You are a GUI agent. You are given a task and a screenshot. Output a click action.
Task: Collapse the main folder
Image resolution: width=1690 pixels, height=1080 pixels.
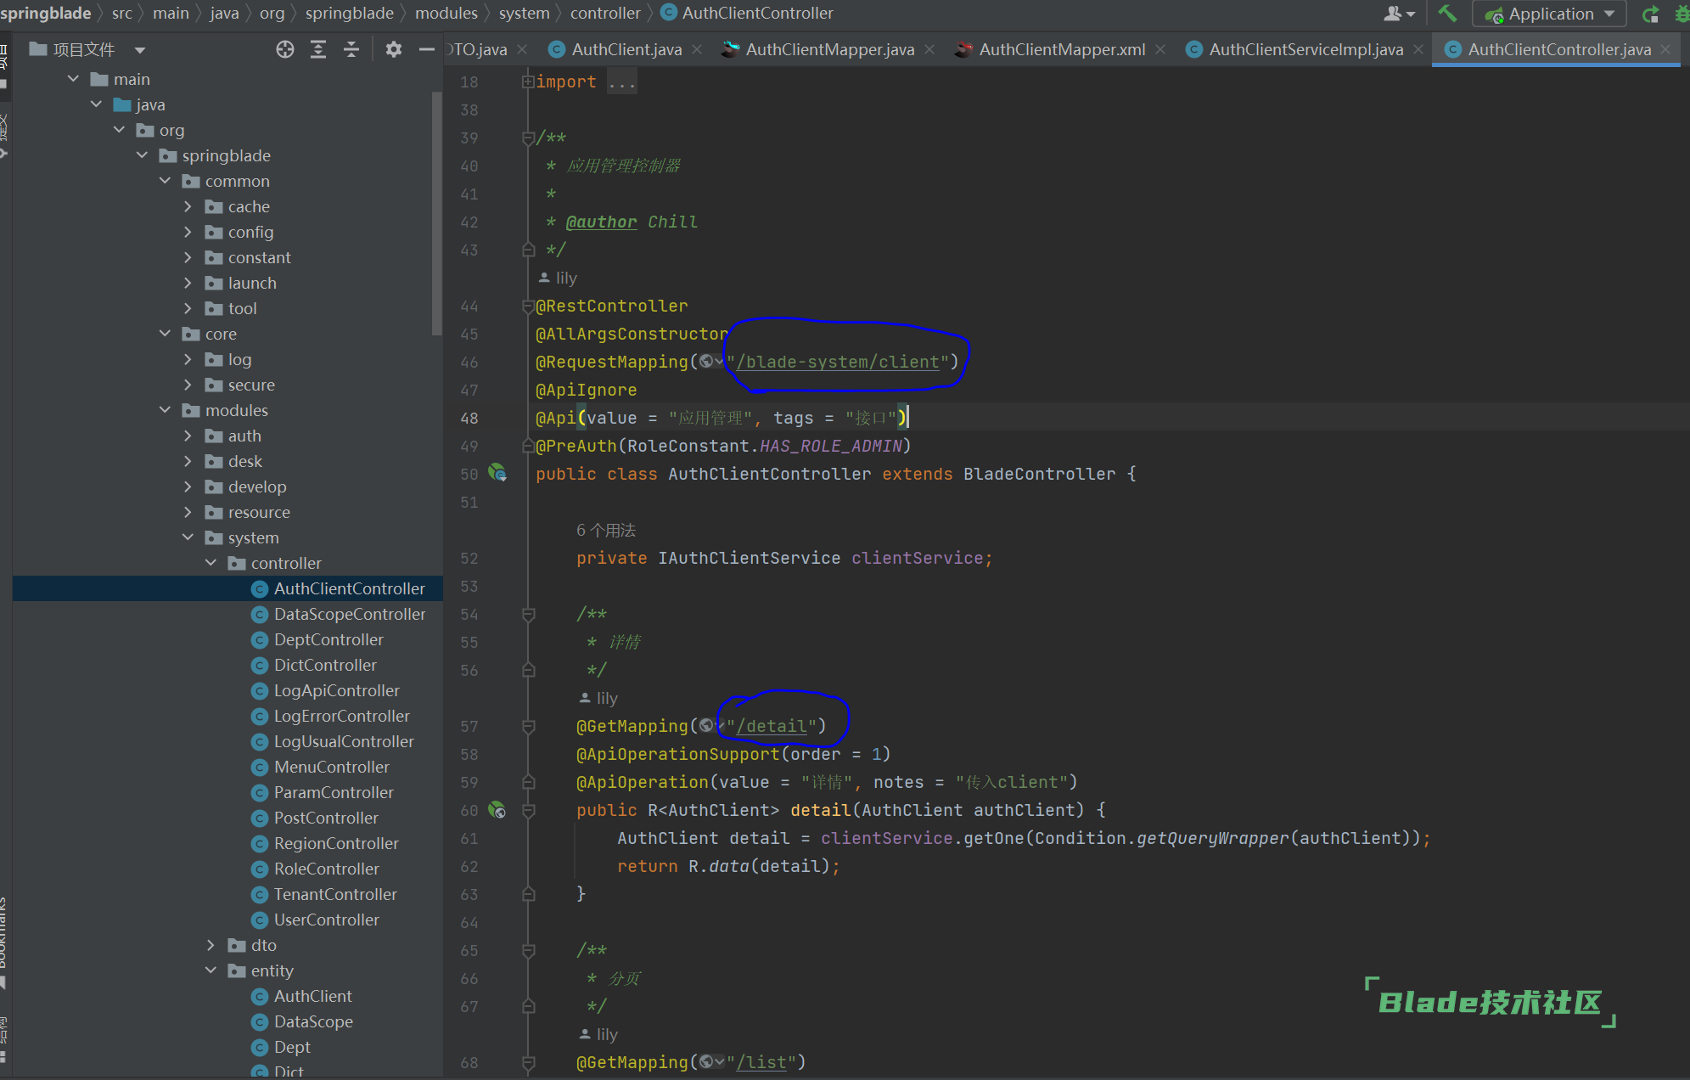74,79
